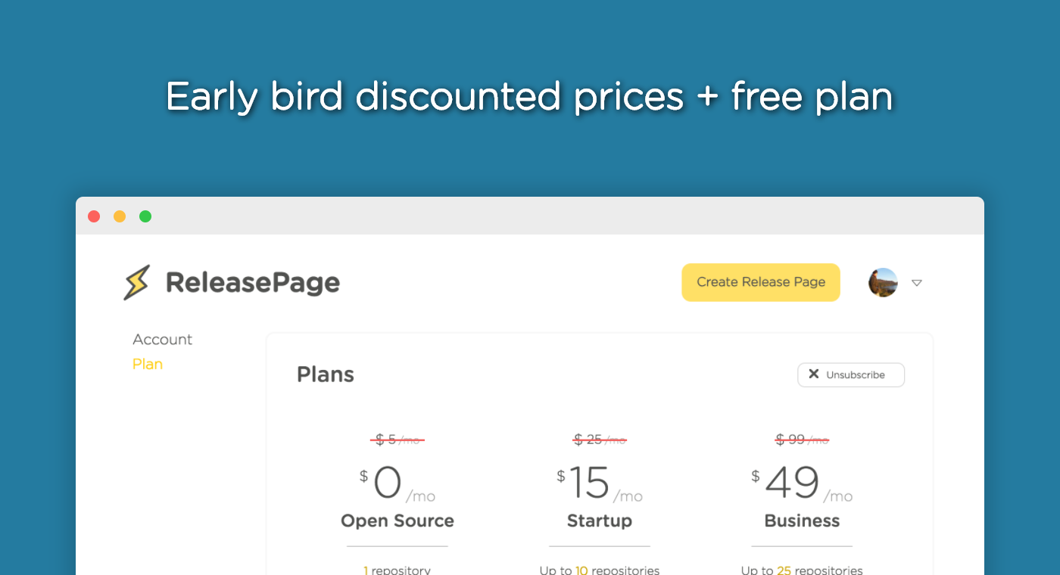Click the X icon in Unsubscribe
The width and height of the screenshot is (1060, 575).
coord(814,374)
